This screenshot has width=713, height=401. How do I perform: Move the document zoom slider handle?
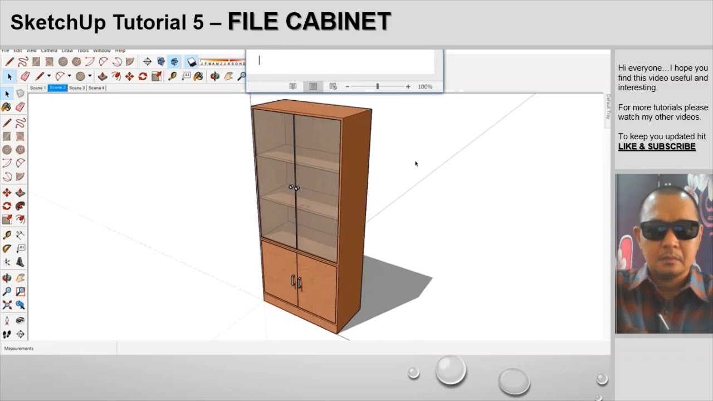[378, 86]
